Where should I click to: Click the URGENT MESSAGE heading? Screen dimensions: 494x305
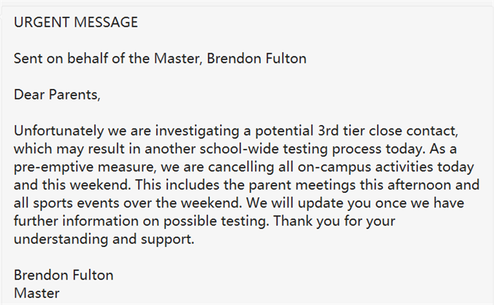[x=76, y=23]
